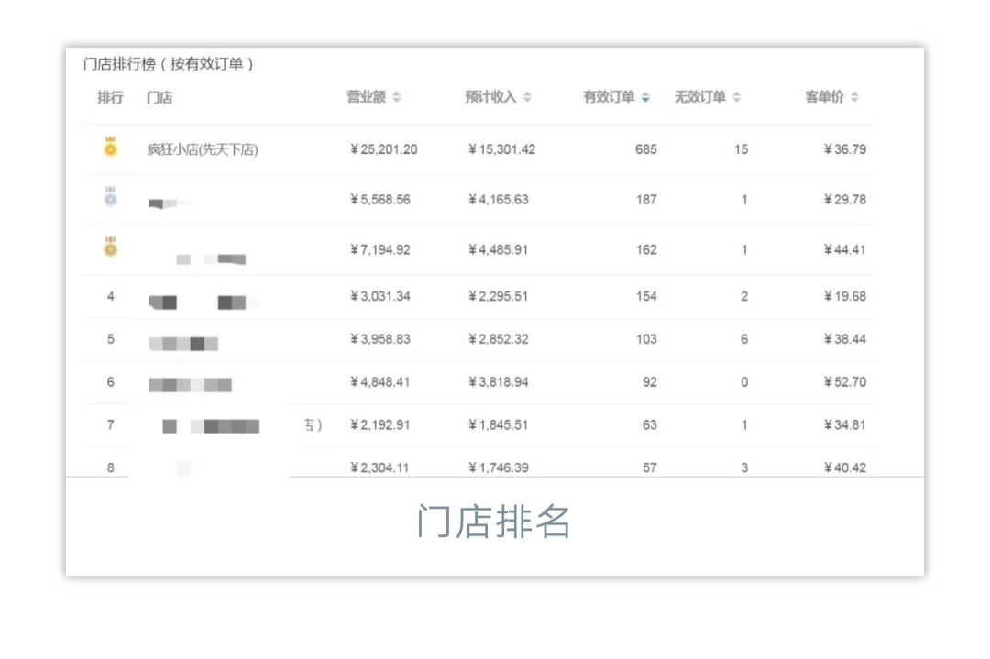Click the 排行 column header
Screen dimensions: 990x659
coord(111,97)
